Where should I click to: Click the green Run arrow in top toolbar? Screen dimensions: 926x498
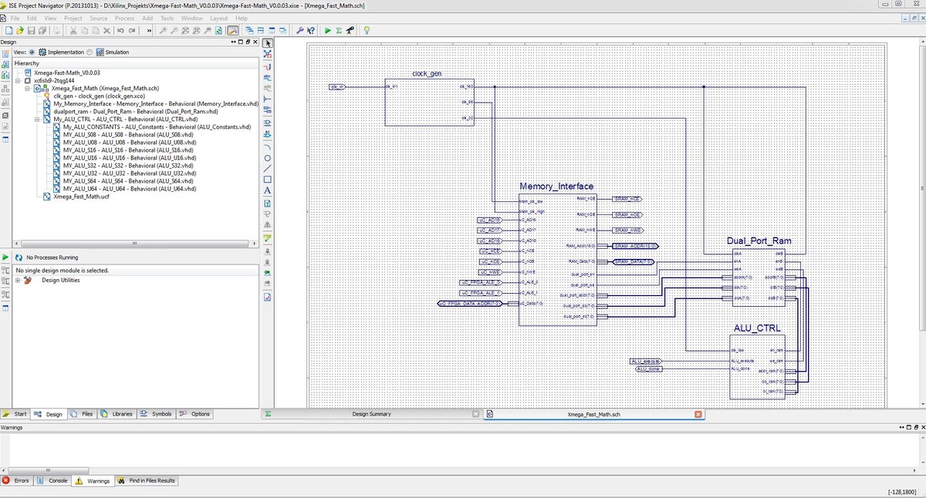pyautogui.click(x=327, y=31)
